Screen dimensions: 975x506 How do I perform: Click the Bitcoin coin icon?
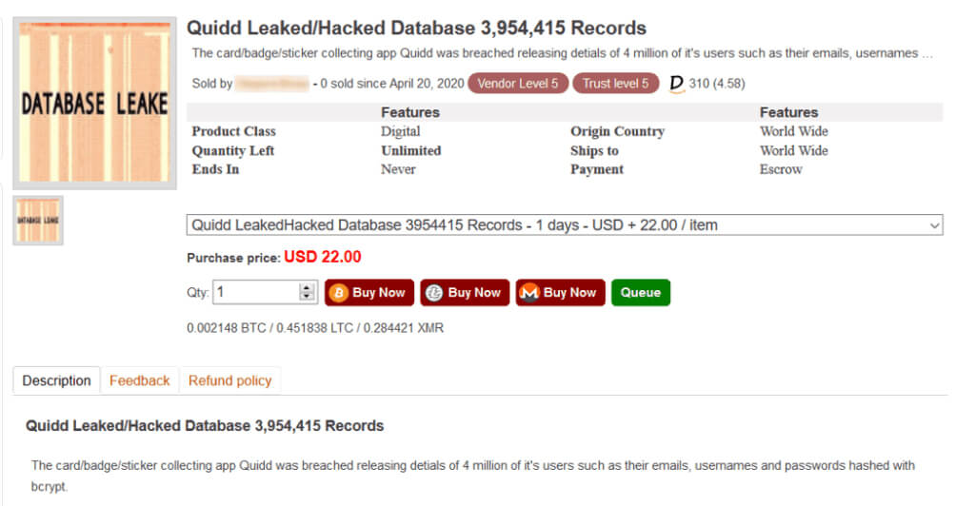338,292
